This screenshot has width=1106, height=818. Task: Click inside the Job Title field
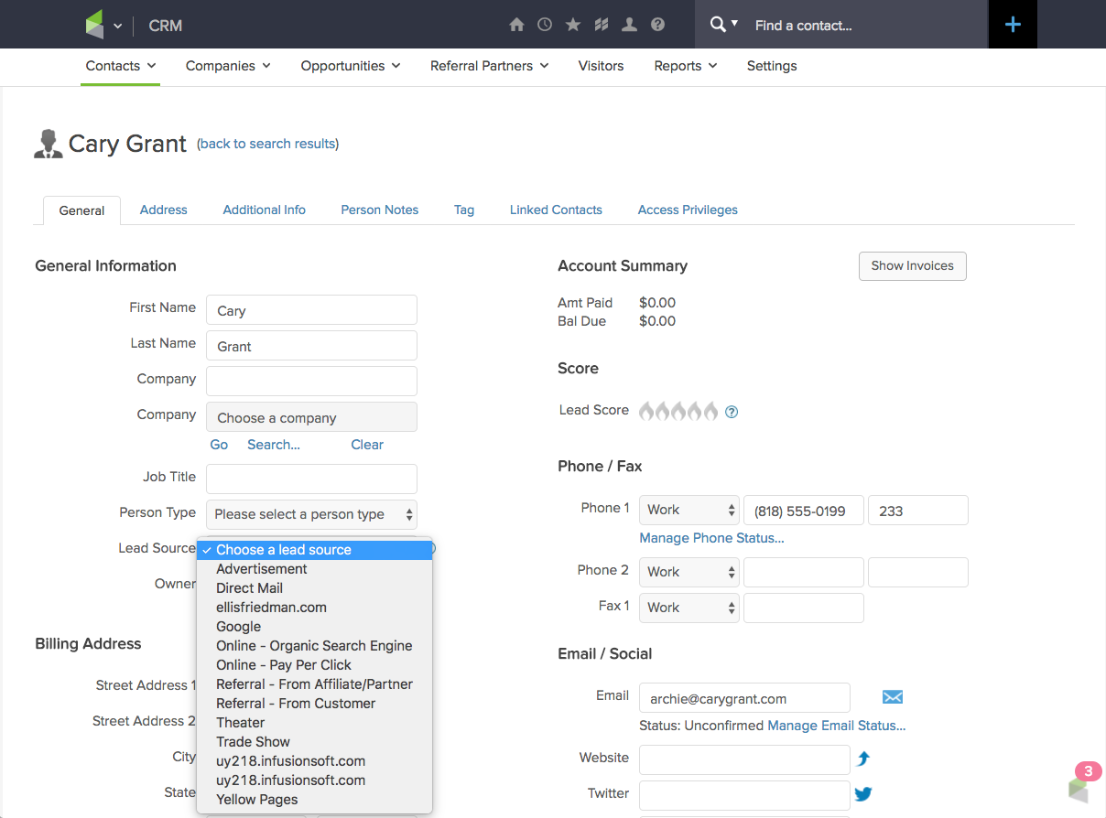pos(311,479)
